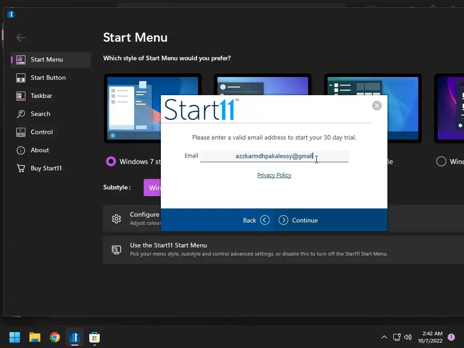Screen dimensions: 464x348
Task: Select the third Start Menu style thumbnail
Action: pos(373,108)
